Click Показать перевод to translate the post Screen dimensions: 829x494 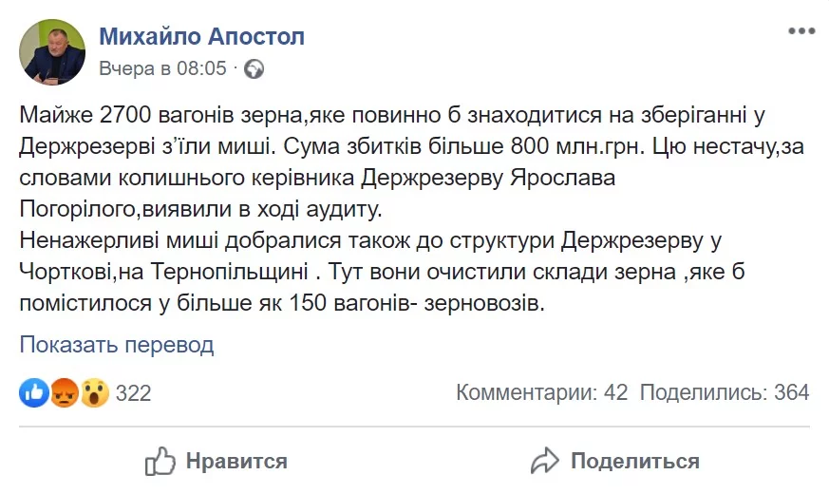point(117,345)
